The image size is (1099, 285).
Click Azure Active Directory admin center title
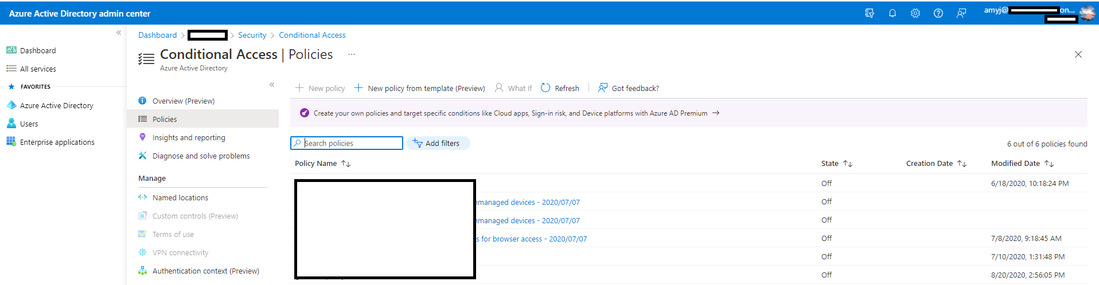click(x=80, y=14)
